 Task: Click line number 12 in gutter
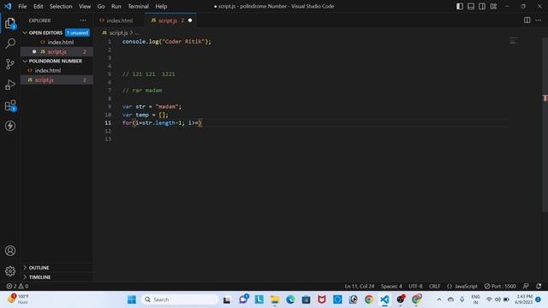click(x=108, y=131)
